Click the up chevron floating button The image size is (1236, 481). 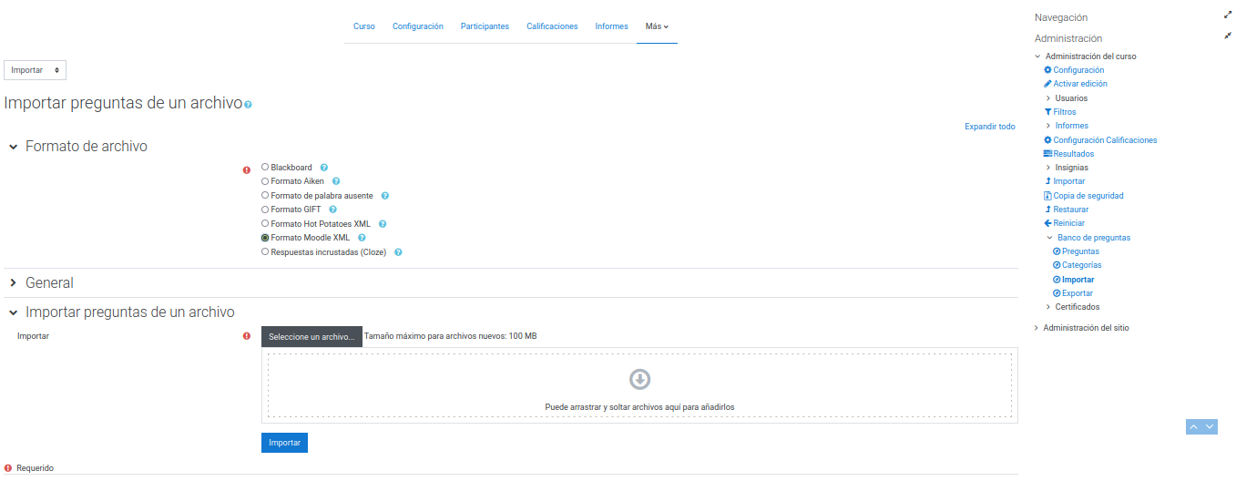click(1194, 426)
